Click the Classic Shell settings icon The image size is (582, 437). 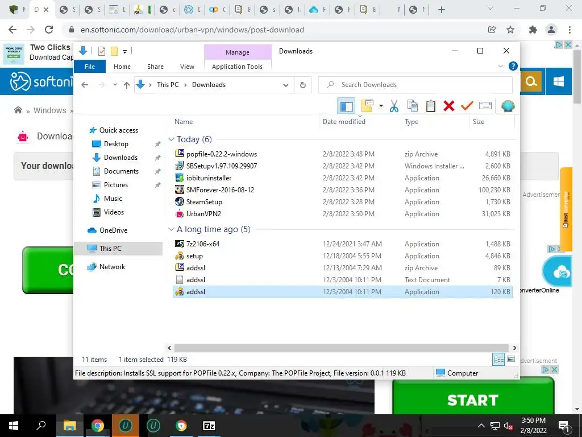coord(508,106)
